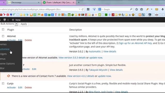Open the YouTube bookmark icon
The image size is (165, 93).
pos(1,15)
